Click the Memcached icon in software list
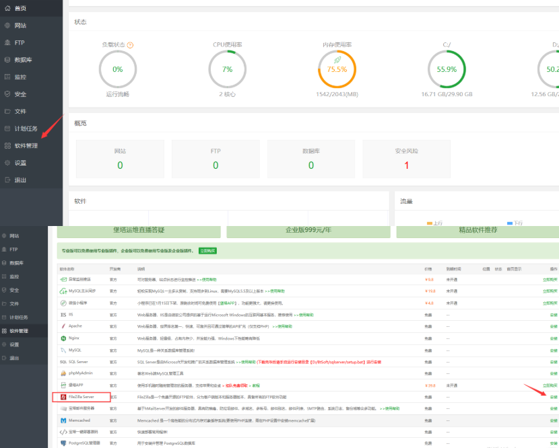559x448 pixels. point(63,421)
